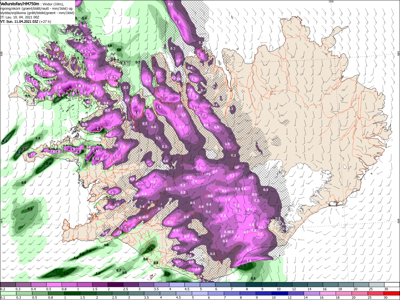The image size is (400, 300).
Task: Click lower legend swatch labeled 12
Action: click(x=296, y=293)
